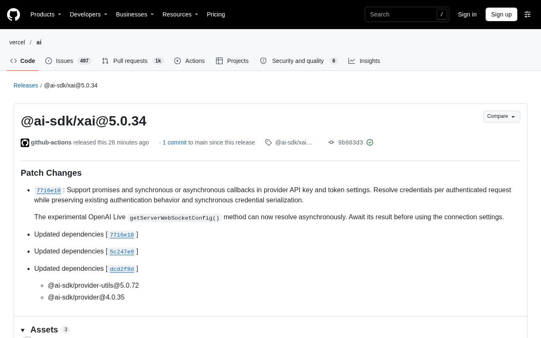The width and height of the screenshot is (541, 338).
Task: Open the ai repository link
Action: coord(39,42)
